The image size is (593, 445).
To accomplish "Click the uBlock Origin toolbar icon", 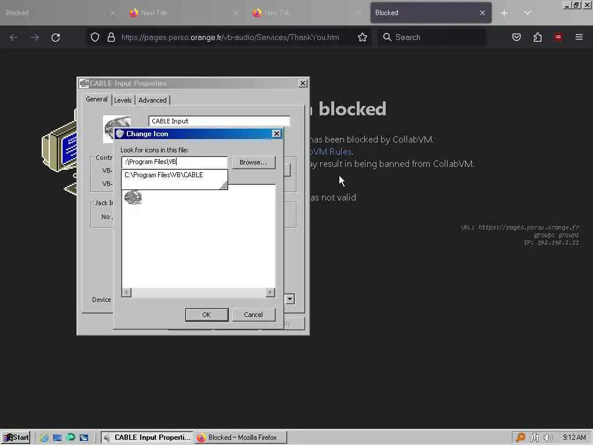I will [558, 37].
